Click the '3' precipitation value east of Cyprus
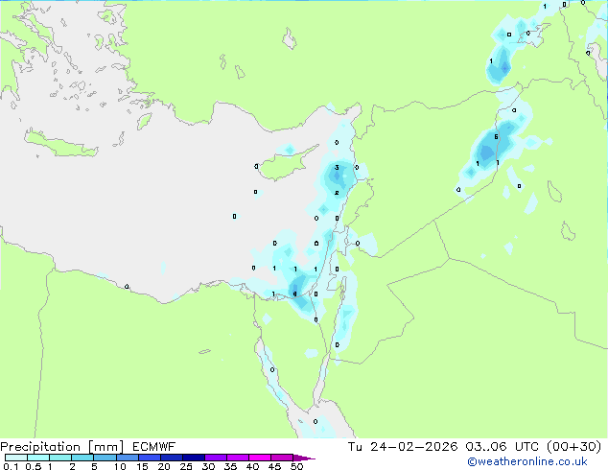This screenshot has height=470, width=608. tap(337, 168)
